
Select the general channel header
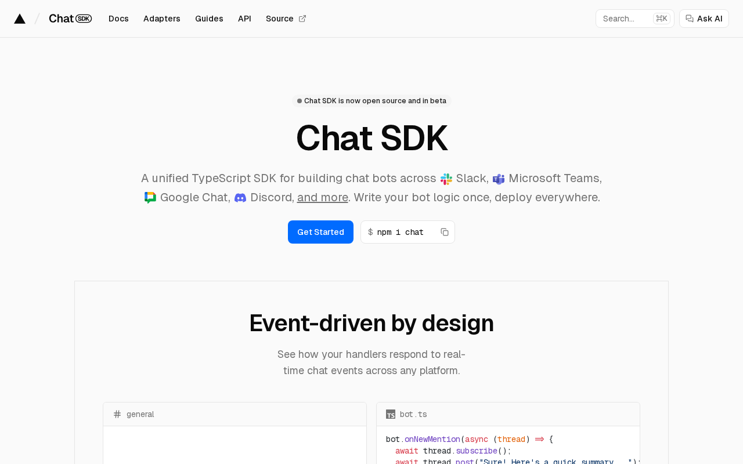pyautogui.click(x=235, y=414)
